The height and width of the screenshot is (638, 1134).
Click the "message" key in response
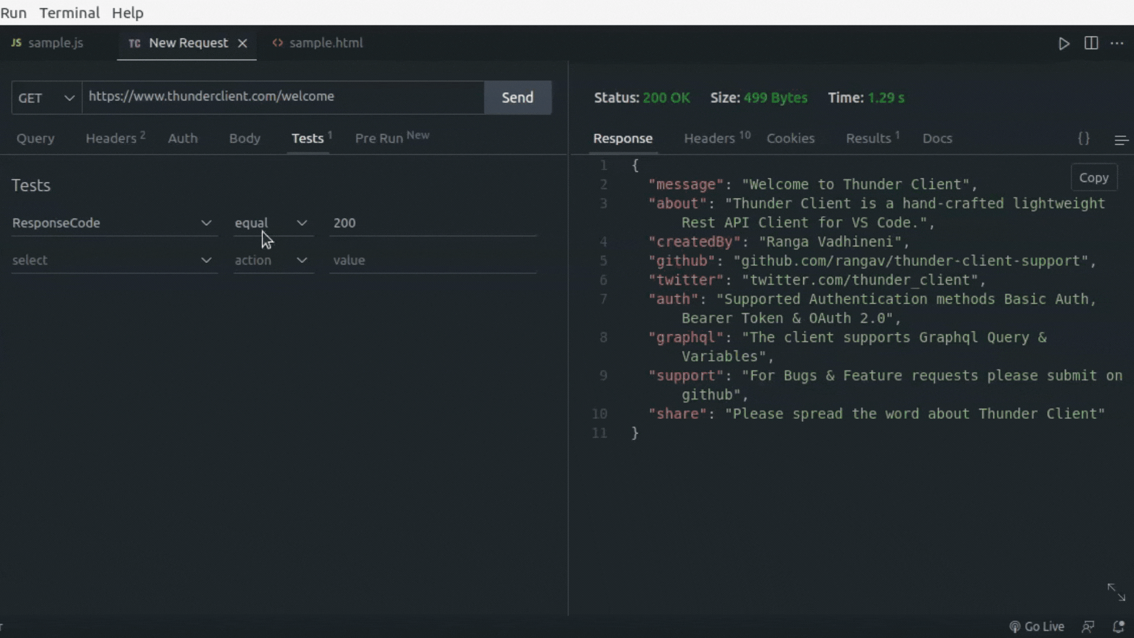pos(686,184)
